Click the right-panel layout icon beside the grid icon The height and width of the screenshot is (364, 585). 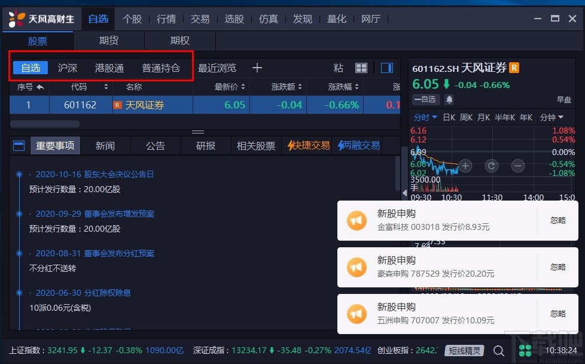[x=386, y=68]
